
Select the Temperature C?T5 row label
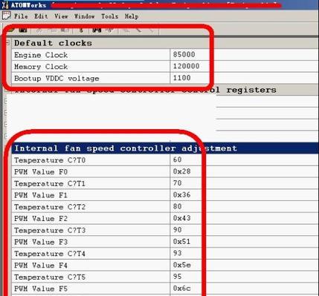tap(50, 277)
